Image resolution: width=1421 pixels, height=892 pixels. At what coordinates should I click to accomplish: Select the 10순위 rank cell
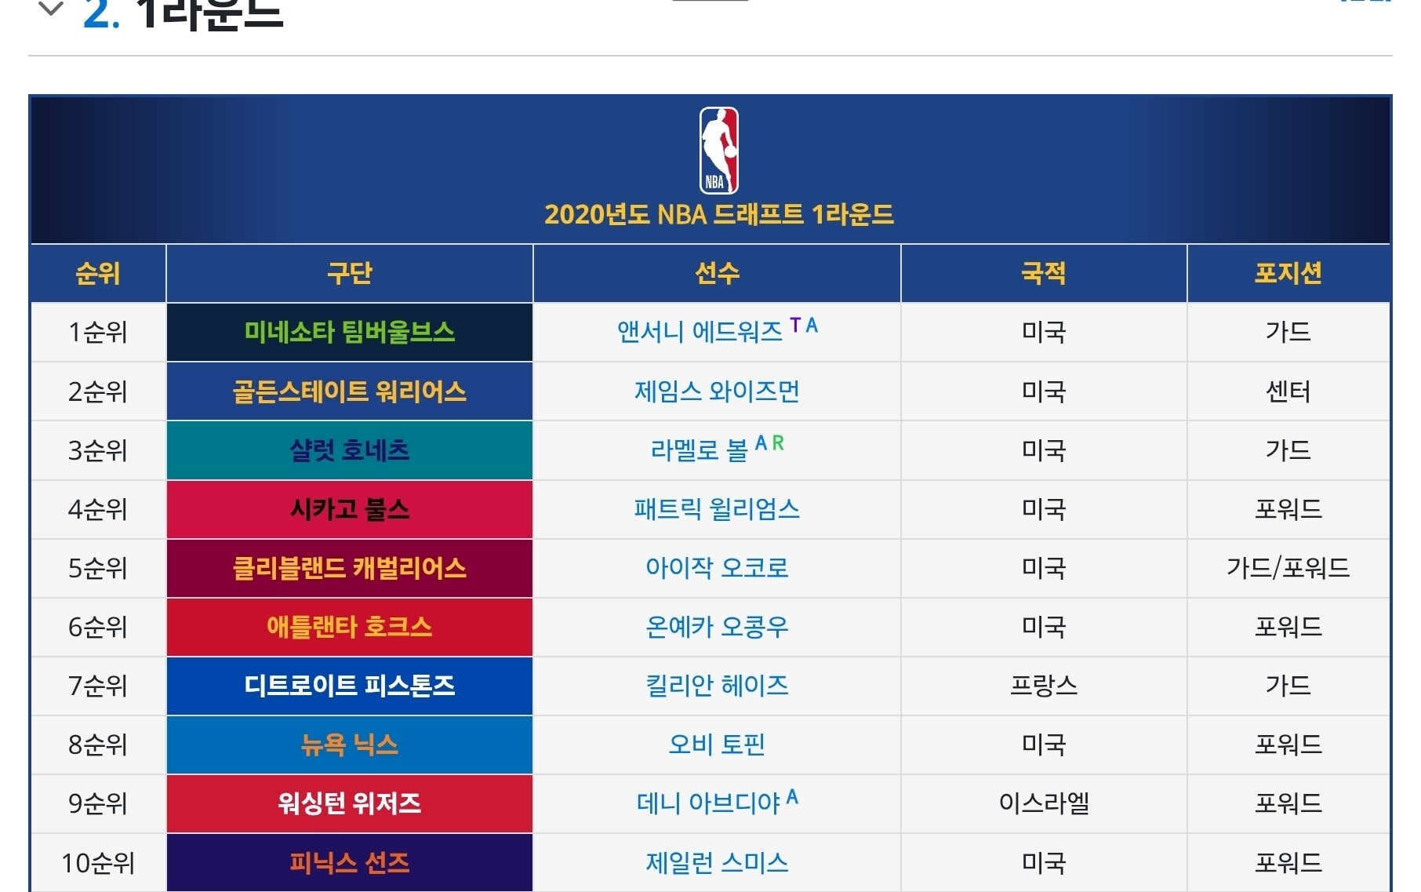[98, 863]
